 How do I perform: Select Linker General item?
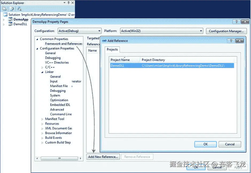[55, 77]
